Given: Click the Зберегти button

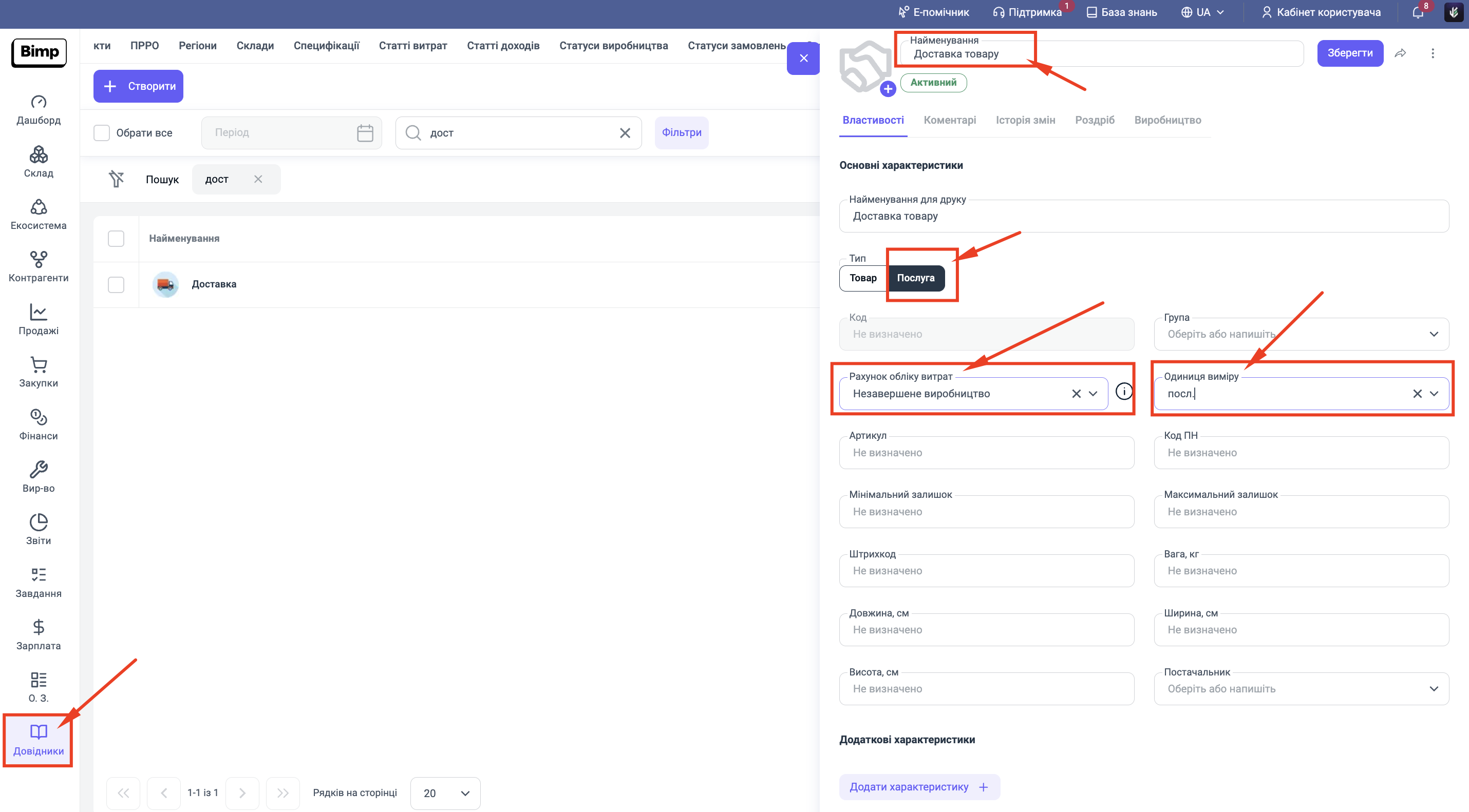Looking at the screenshot, I should point(1349,53).
